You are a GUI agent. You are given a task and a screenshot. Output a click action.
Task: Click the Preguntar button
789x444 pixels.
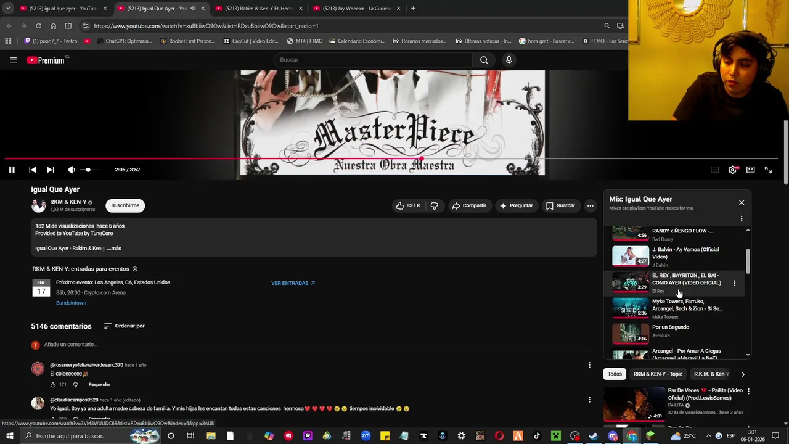516,205
